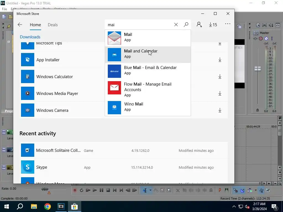This screenshot has width=283, height=212.
Task: Choose the Mail and Calendar suggestion
Action: [148, 55]
